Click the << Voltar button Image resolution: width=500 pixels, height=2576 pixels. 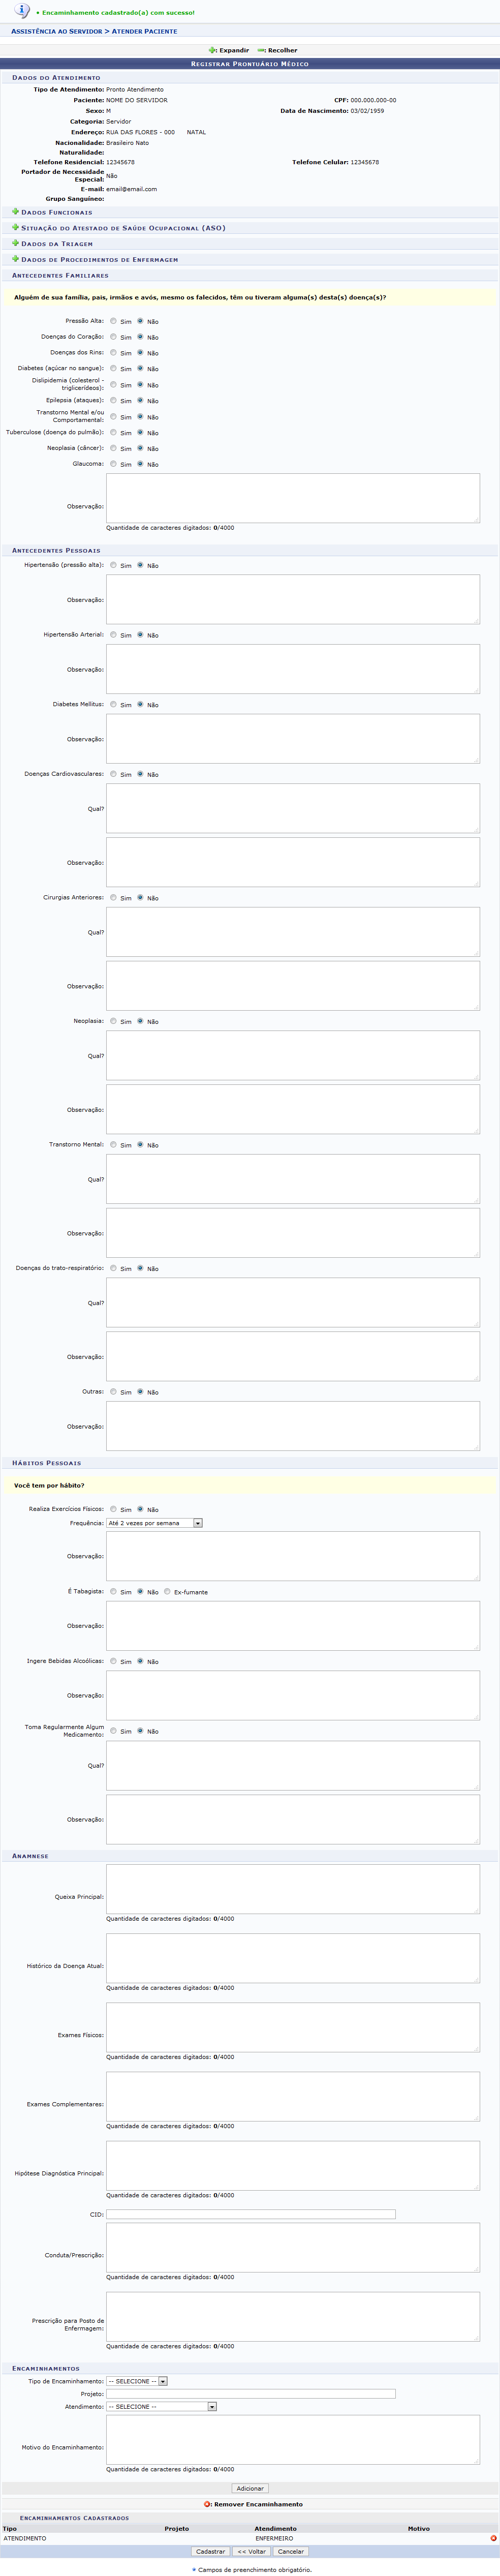click(x=251, y=2551)
